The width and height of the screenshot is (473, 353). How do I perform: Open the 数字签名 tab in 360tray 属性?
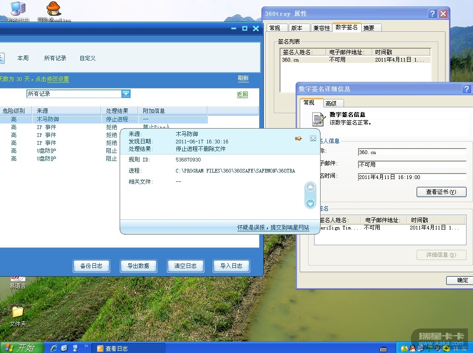[346, 27]
